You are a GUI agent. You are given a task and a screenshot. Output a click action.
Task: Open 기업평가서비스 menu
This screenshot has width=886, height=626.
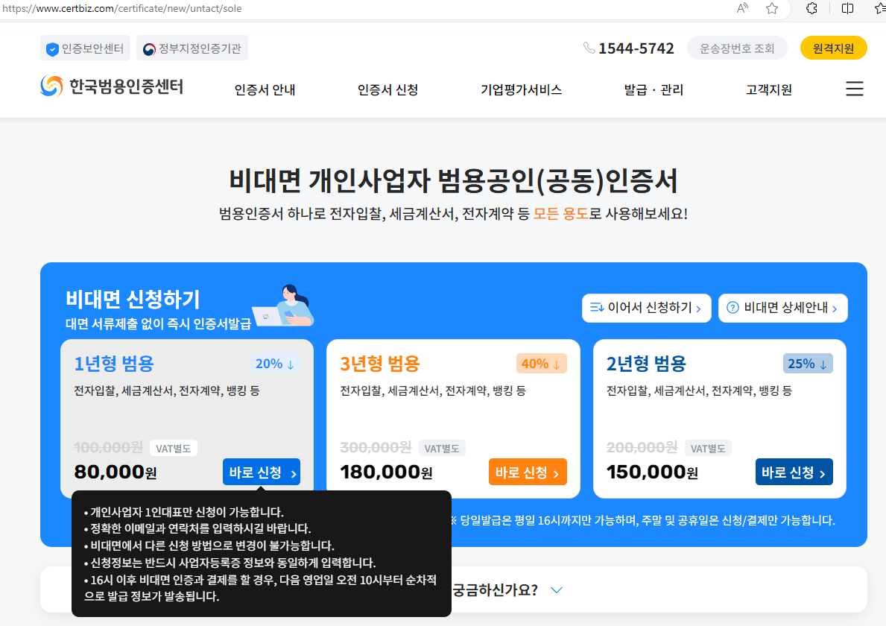521,90
